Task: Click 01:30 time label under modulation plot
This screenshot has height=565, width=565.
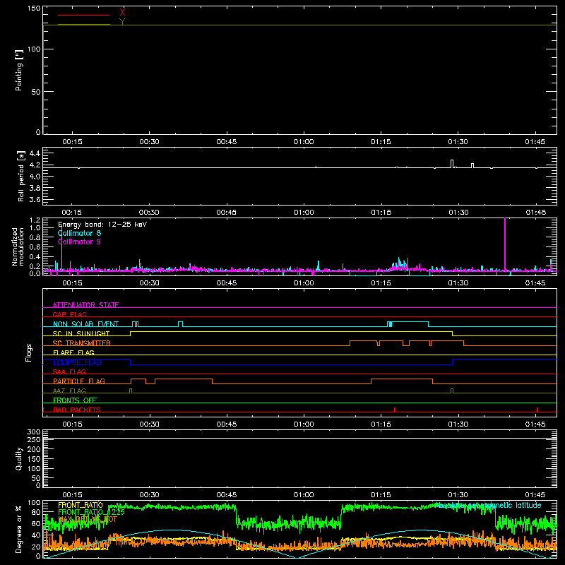Action: pos(458,283)
